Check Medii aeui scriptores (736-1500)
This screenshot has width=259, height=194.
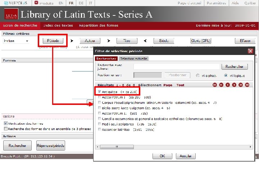click(99, 124)
